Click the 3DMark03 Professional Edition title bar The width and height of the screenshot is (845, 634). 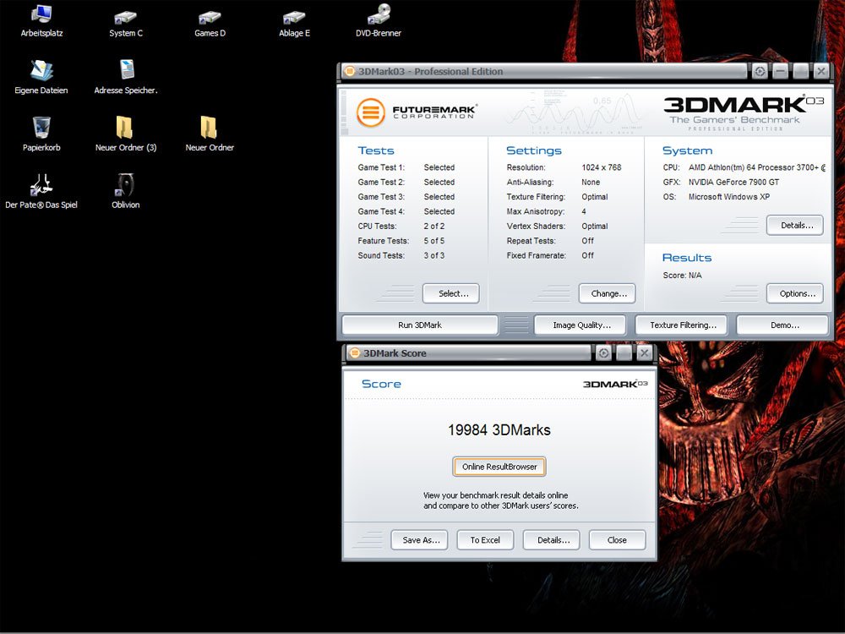tap(543, 71)
